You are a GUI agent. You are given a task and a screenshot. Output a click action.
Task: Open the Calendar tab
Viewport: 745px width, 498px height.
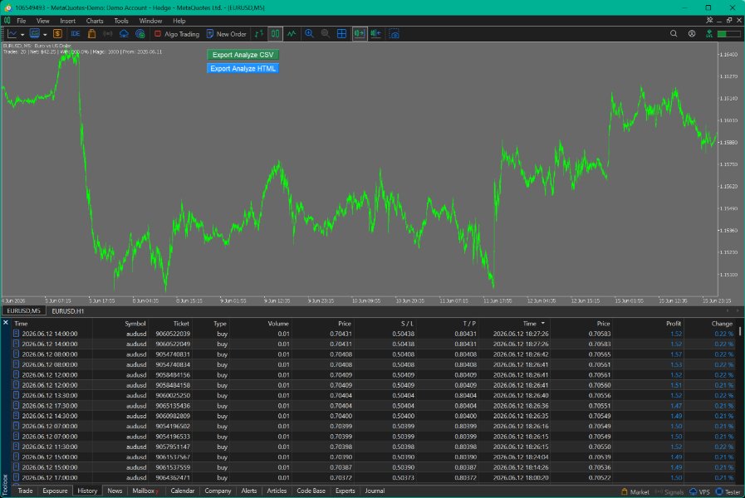click(183, 491)
